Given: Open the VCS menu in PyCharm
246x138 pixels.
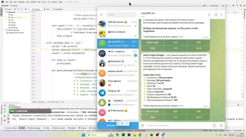Looking at the screenshot, I should coord(49,2).
